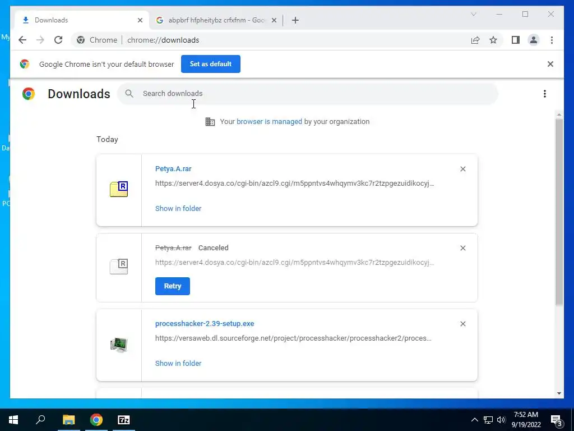The width and height of the screenshot is (574, 431).
Task: Go back with the browser back arrow
Action: [x=22, y=40]
